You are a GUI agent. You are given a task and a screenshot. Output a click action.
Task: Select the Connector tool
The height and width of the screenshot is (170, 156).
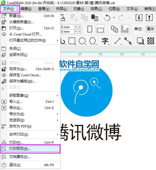coord(128,41)
